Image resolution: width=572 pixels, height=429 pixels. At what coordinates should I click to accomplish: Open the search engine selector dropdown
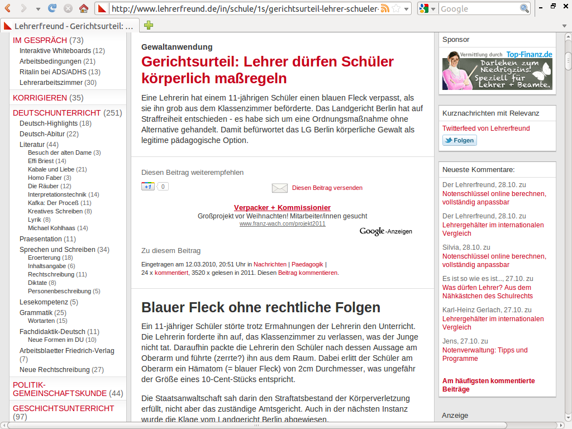433,9
